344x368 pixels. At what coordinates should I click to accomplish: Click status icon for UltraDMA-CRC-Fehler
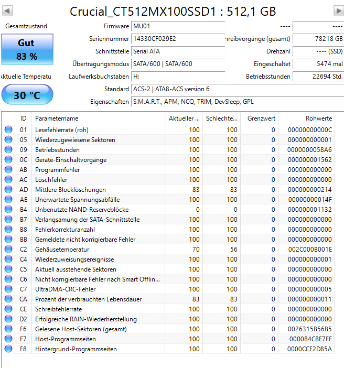[x=8, y=289]
